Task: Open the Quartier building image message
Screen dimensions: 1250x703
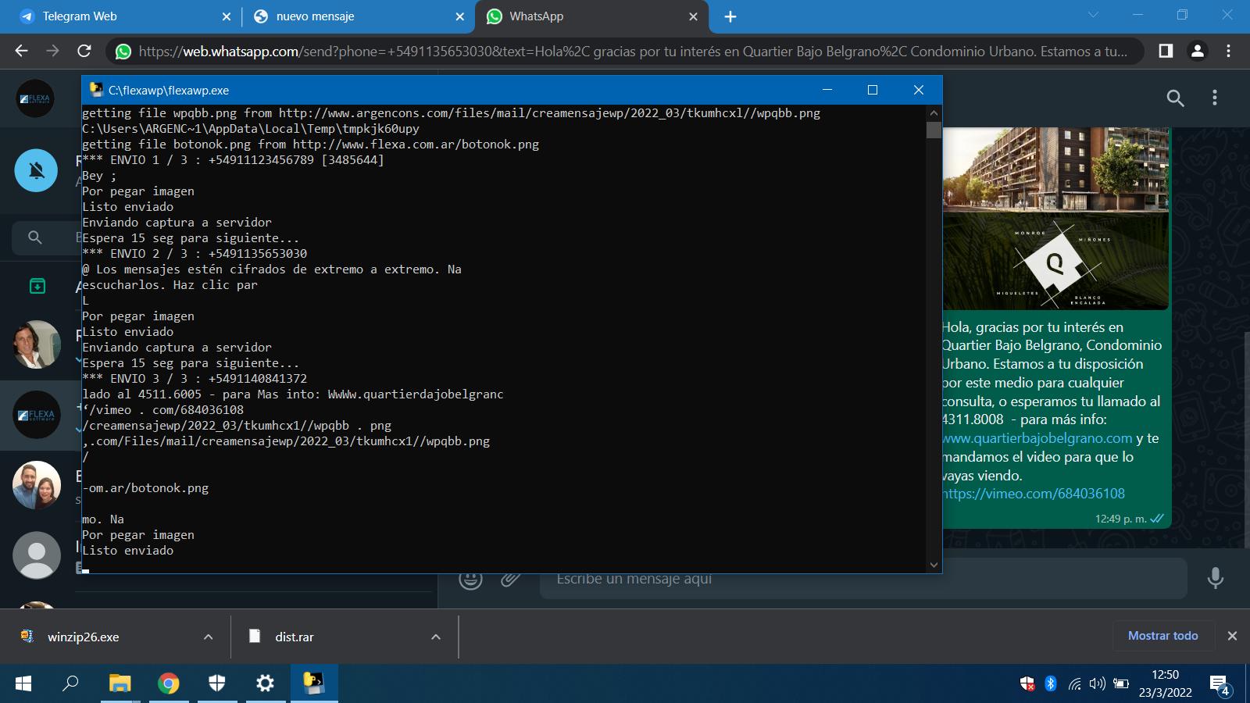Action: pos(1055,219)
